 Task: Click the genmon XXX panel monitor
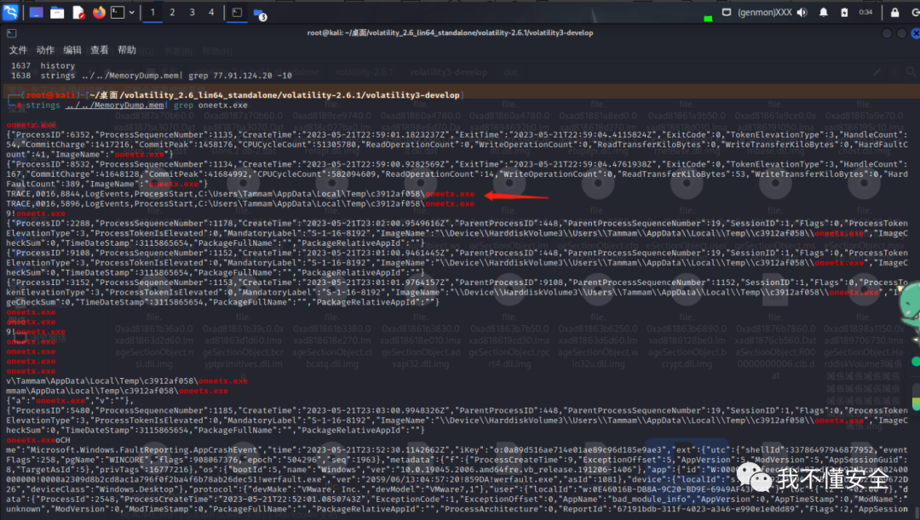[x=764, y=12]
